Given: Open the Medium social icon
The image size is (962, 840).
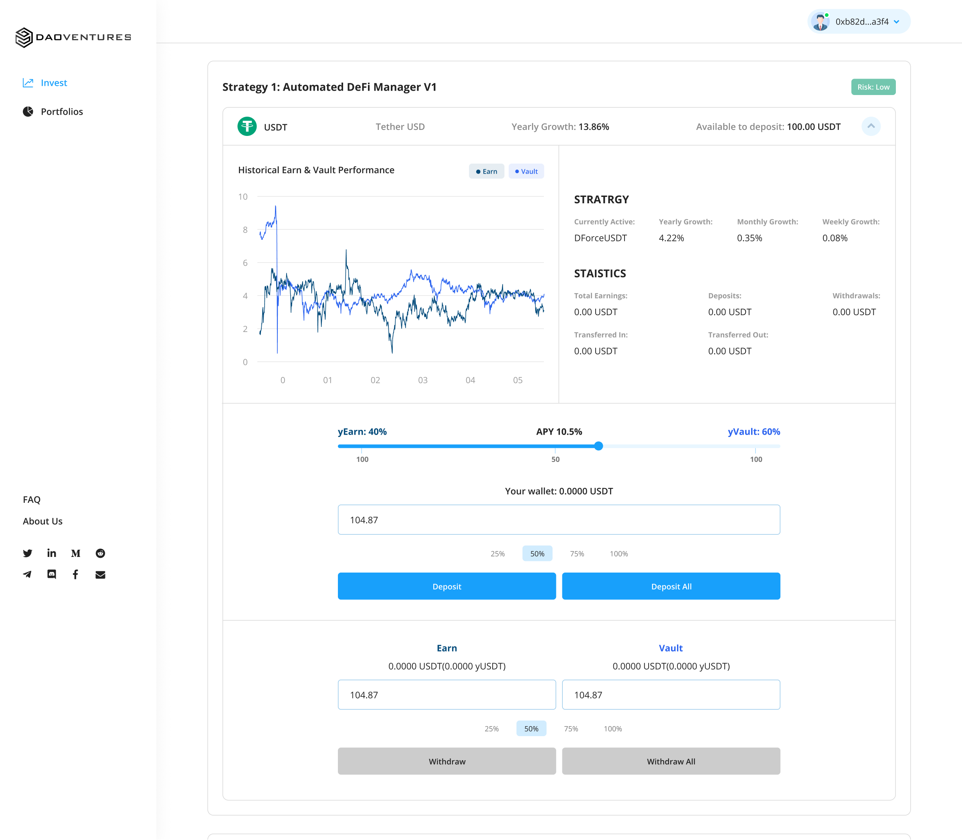Looking at the screenshot, I should click(x=76, y=554).
